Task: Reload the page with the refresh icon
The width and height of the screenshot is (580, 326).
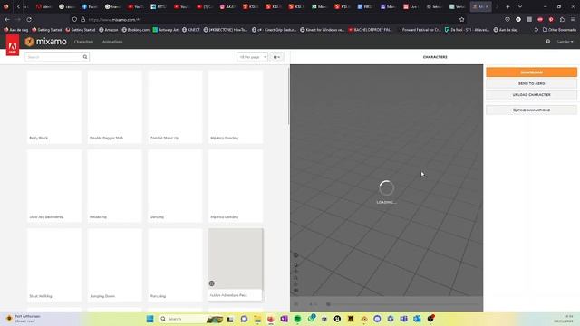Action: [29, 19]
